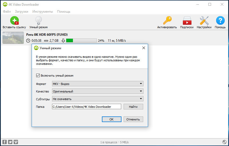Open the Facebook icon in status bar

5,142
